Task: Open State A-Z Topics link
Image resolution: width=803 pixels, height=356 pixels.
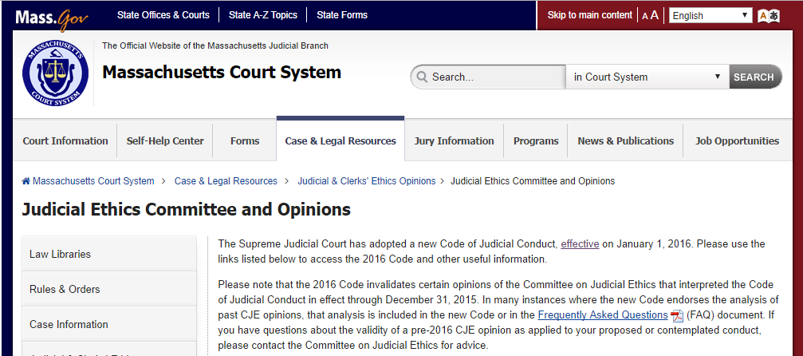Action: tap(262, 15)
